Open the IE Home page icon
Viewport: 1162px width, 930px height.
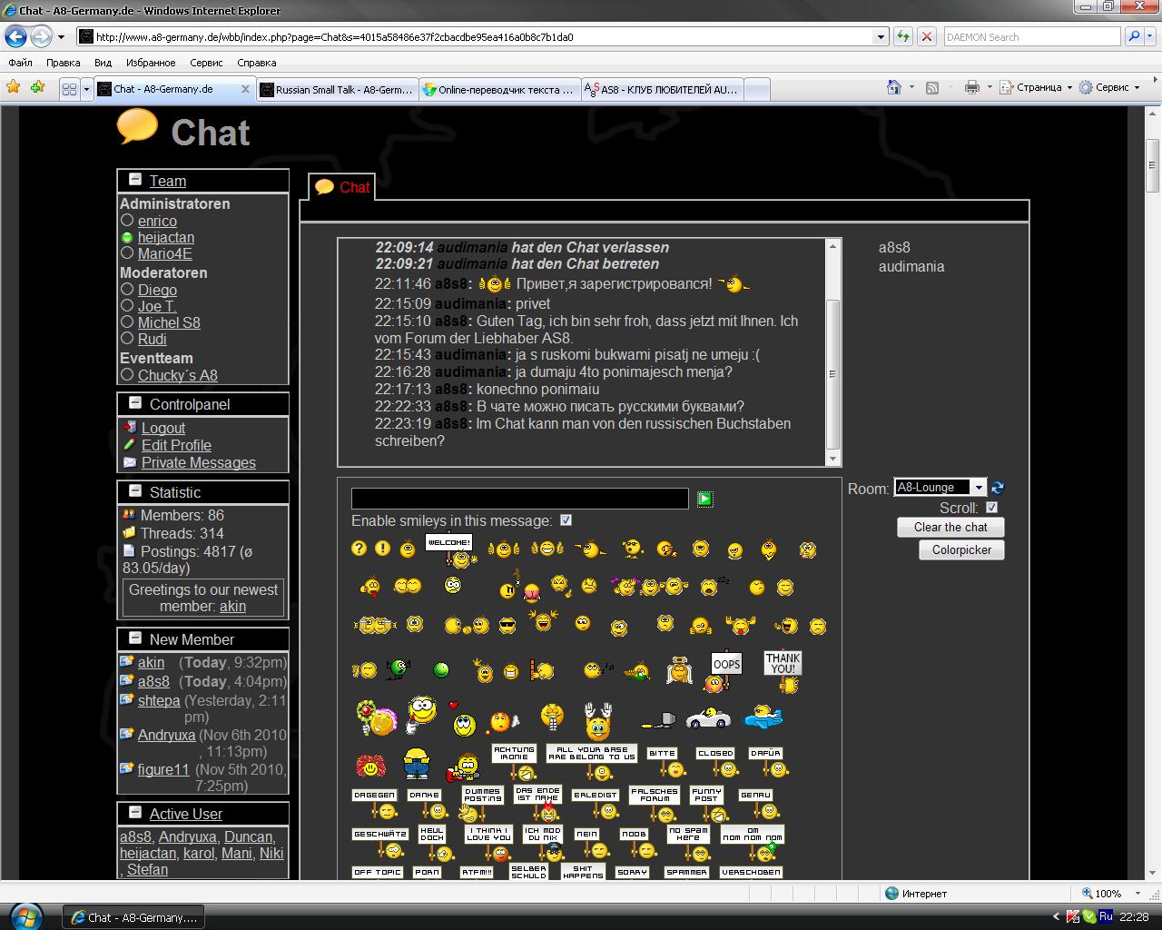coord(894,88)
